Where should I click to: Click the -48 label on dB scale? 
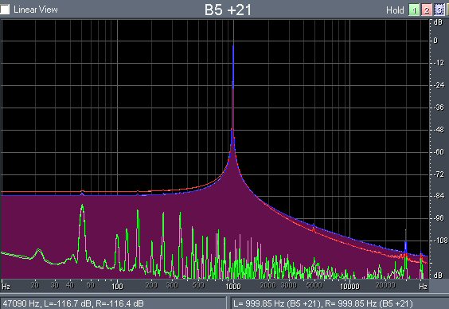click(x=439, y=130)
